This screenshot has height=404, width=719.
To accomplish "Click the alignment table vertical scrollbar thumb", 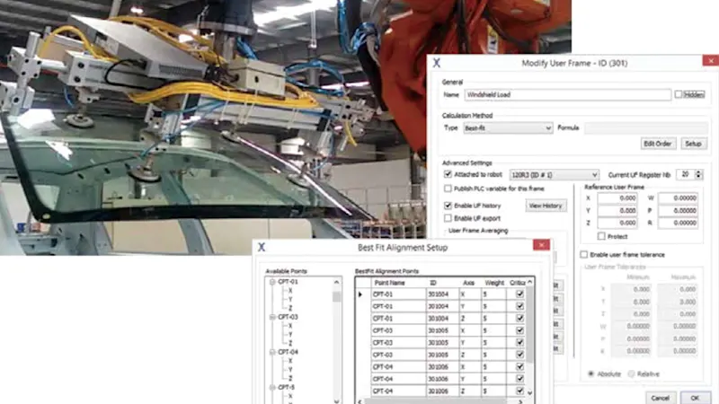I will tap(529, 325).
